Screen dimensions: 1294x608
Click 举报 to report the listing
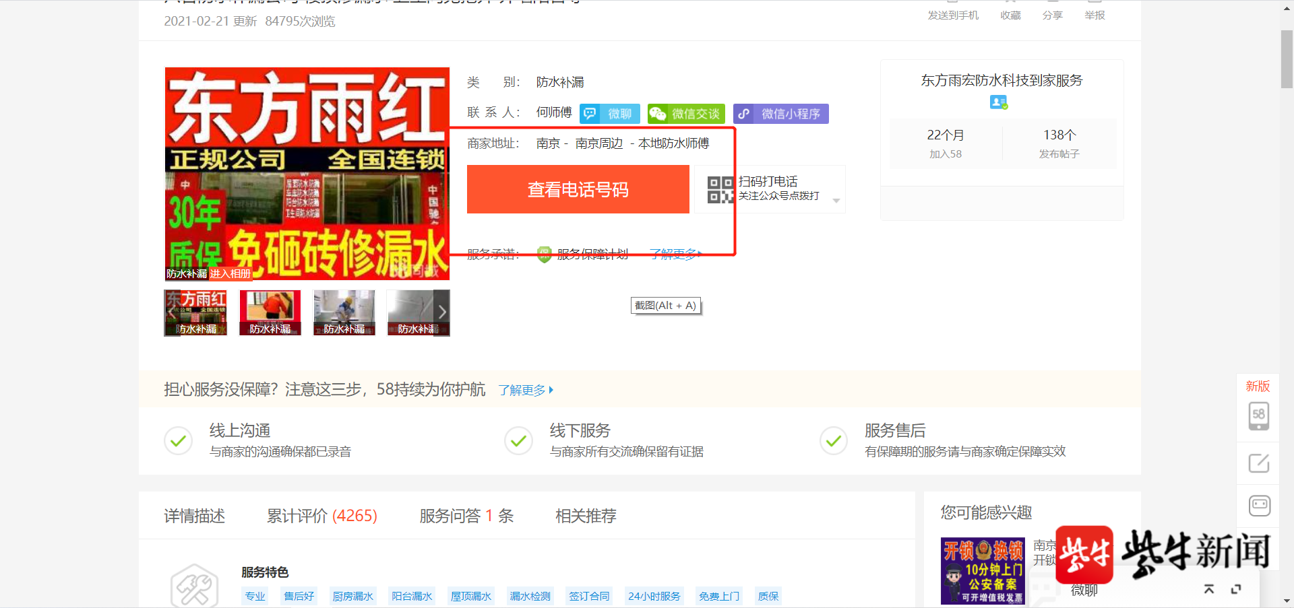(x=1095, y=15)
